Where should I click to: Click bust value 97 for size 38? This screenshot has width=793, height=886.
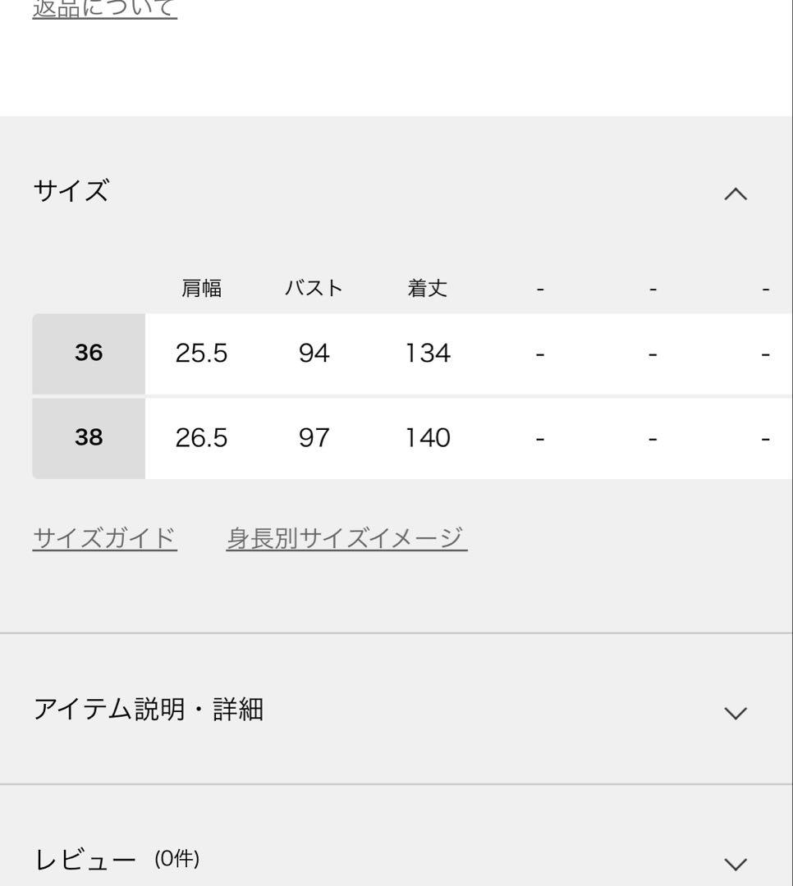click(x=314, y=438)
